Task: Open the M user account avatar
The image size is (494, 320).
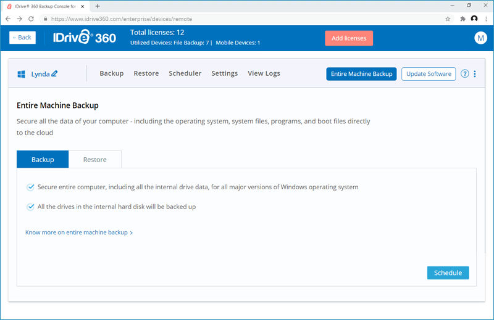Action: pos(480,38)
